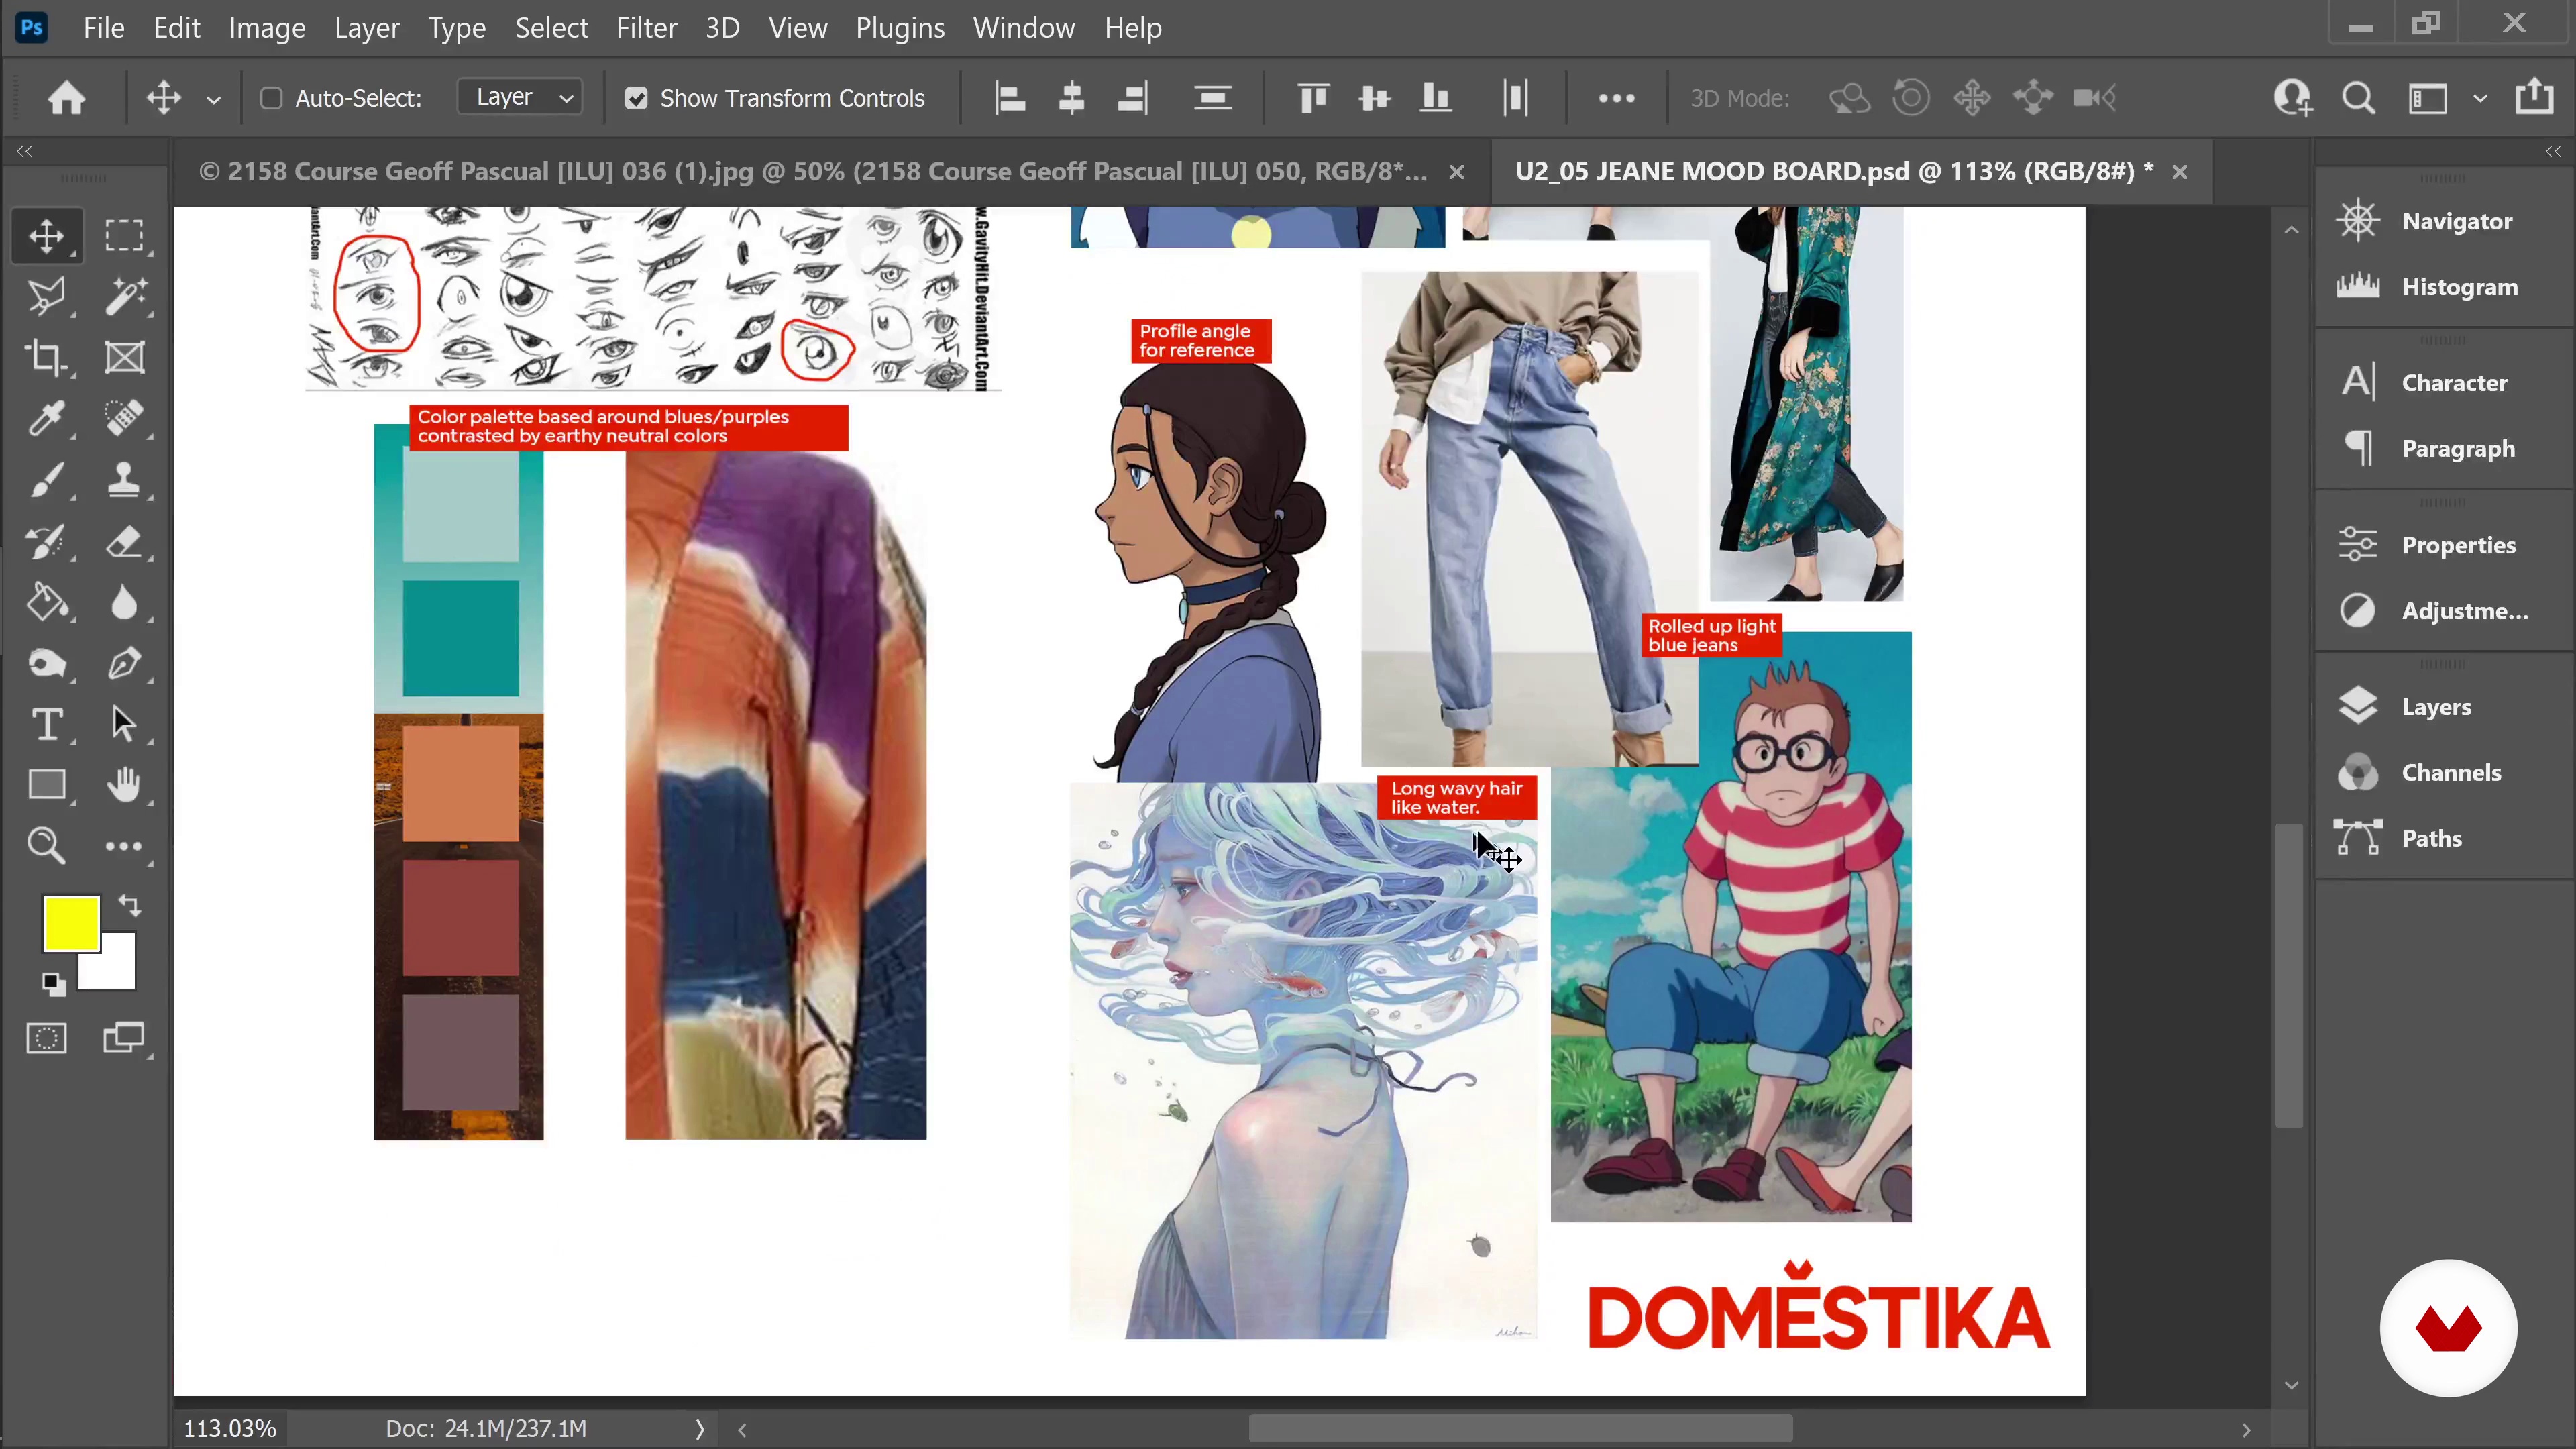The height and width of the screenshot is (1449, 2576).
Task: Click the Share image icon
Action: coord(2534,97)
